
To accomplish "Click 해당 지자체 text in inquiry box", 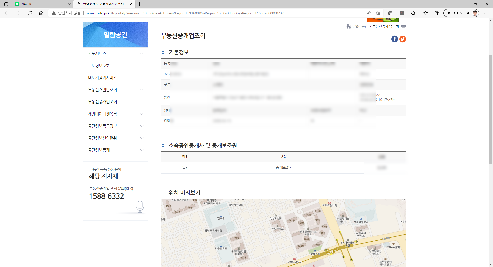I will coord(103,176).
